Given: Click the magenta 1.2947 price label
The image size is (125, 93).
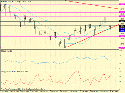Looking at the screenshot, I should (122, 36).
